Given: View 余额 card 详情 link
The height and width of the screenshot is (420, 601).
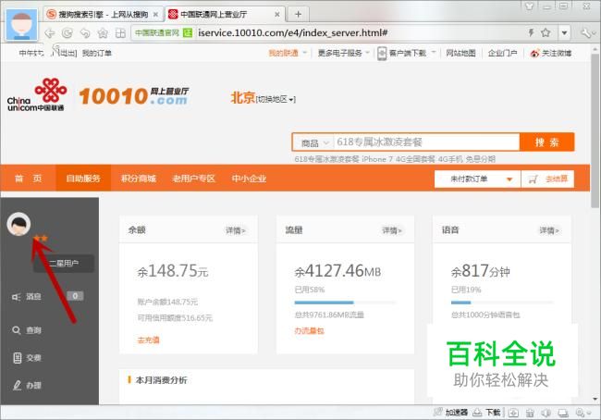Looking at the screenshot, I should pyautogui.click(x=236, y=230).
